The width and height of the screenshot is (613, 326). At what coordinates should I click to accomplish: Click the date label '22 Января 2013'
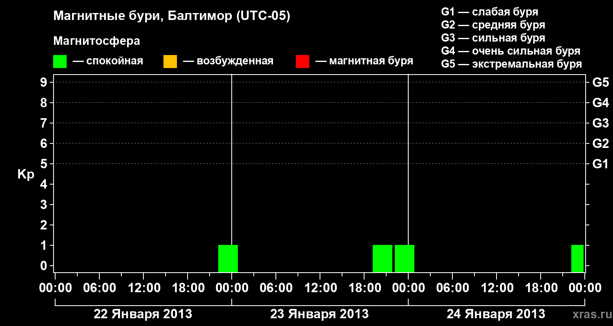pyautogui.click(x=143, y=314)
